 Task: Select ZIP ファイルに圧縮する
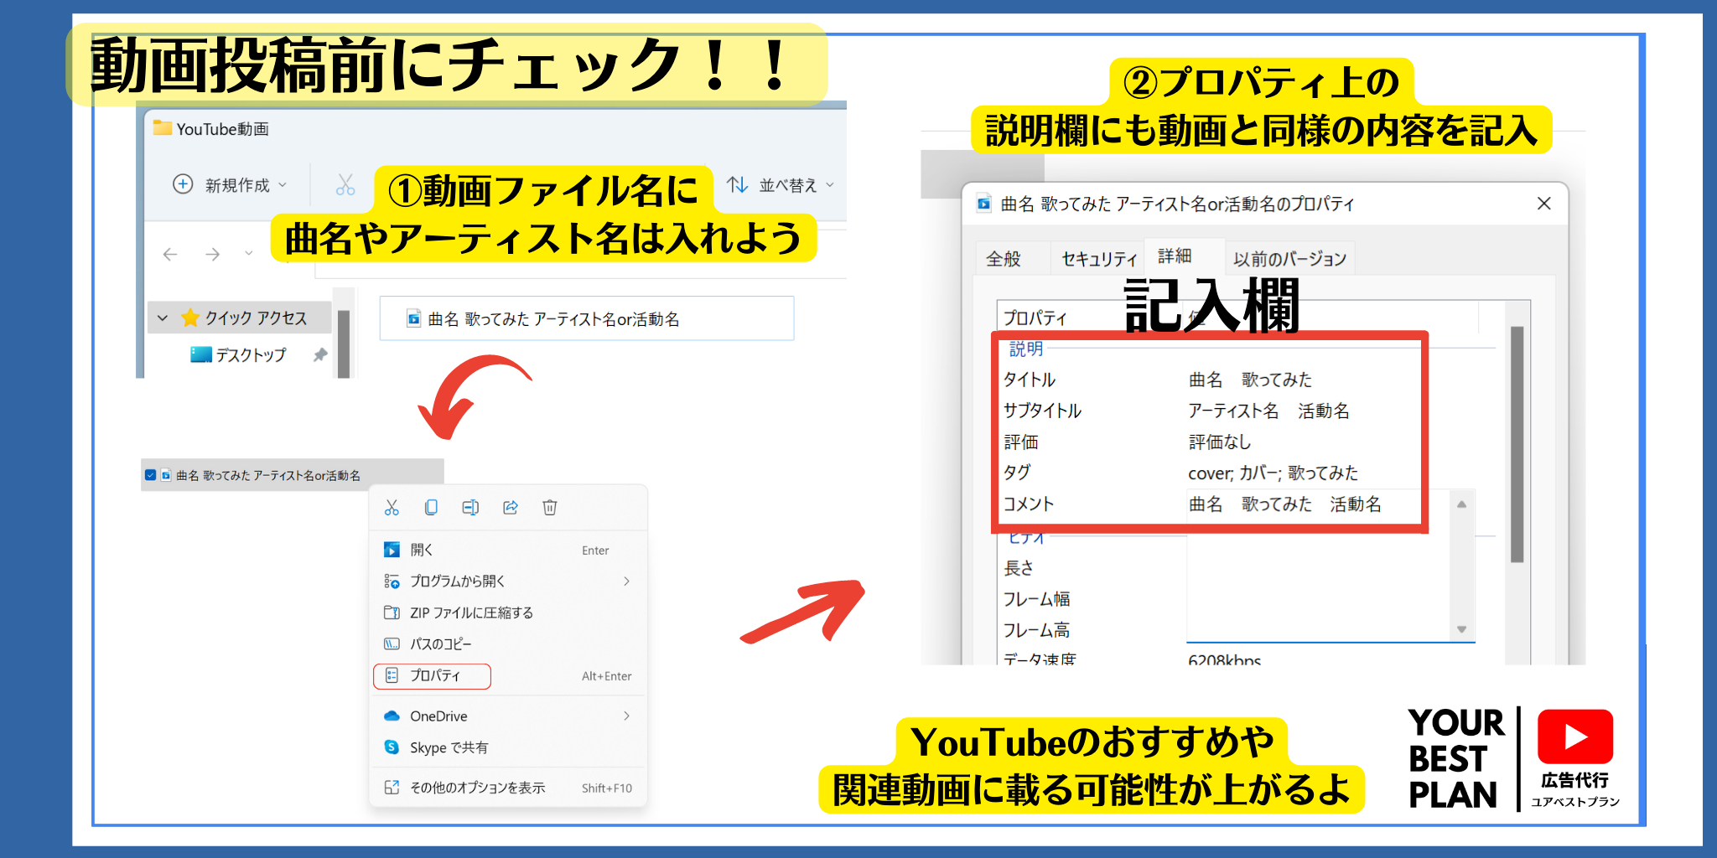click(508, 612)
